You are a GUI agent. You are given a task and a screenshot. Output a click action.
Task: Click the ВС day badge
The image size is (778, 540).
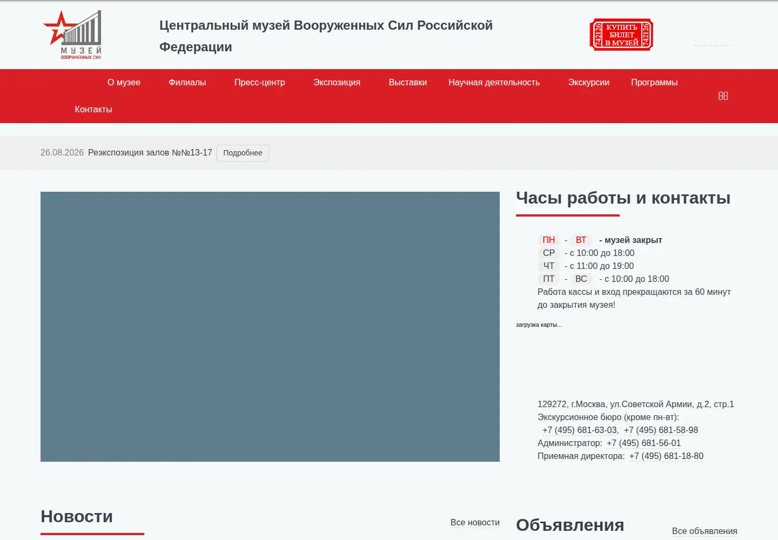tap(581, 279)
